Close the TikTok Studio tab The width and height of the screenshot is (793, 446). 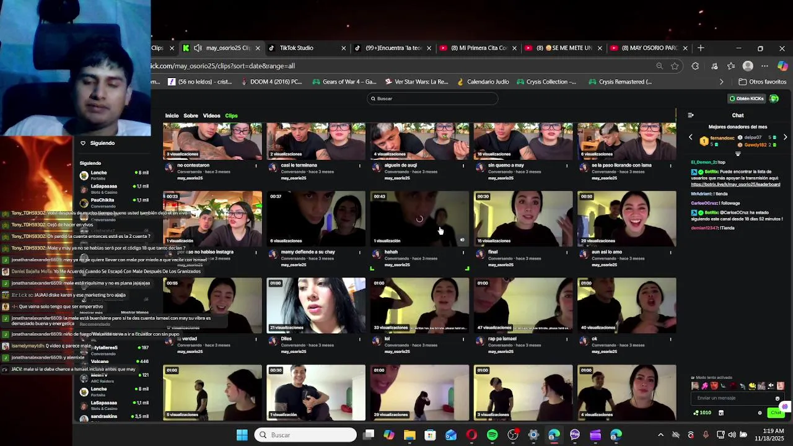[x=343, y=48]
